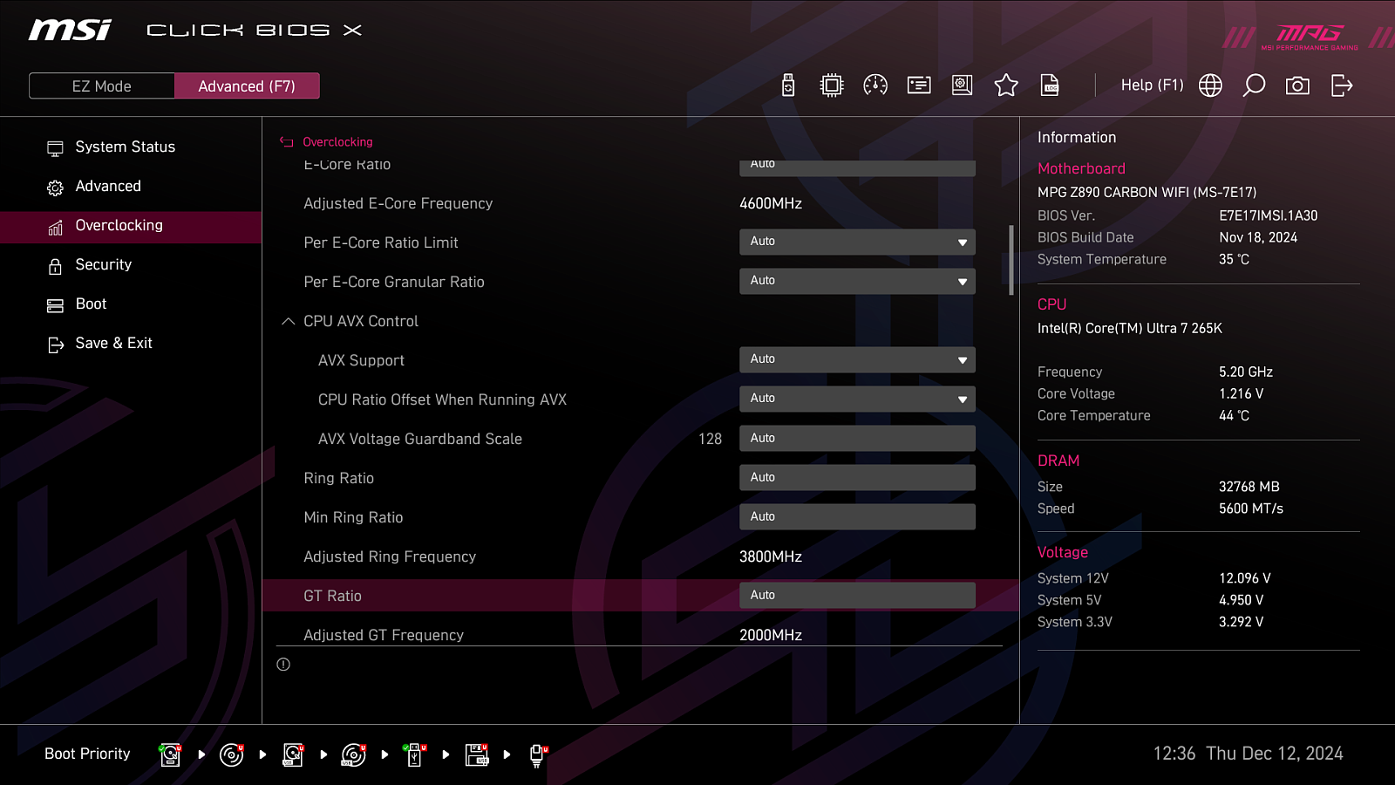Click Motherboard heading in Information panel
This screenshot has width=1395, height=785.
[1081, 168]
